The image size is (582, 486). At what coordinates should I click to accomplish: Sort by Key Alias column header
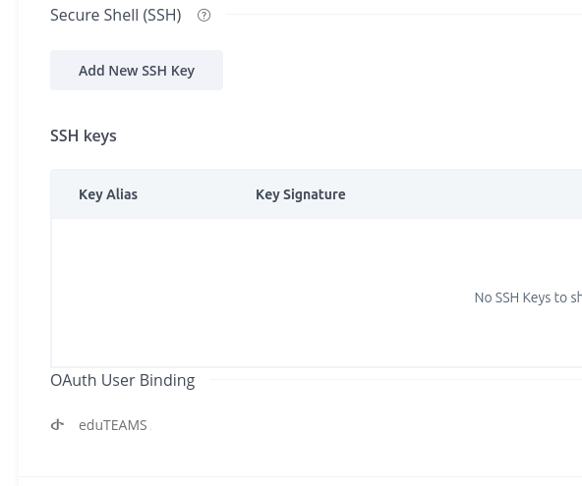108,194
